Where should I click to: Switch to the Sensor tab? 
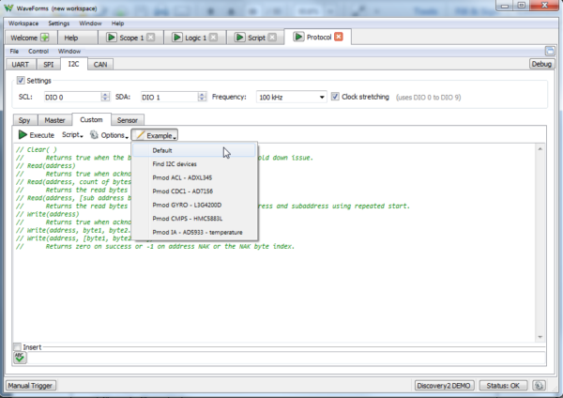(x=128, y=120)
